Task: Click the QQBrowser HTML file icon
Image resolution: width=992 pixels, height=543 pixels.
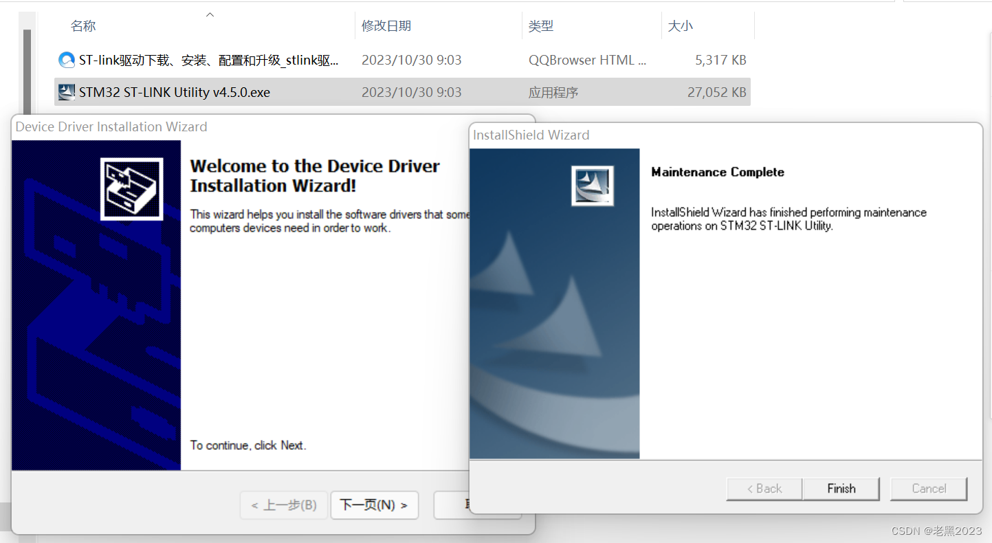Action: (x=67, y=60)
